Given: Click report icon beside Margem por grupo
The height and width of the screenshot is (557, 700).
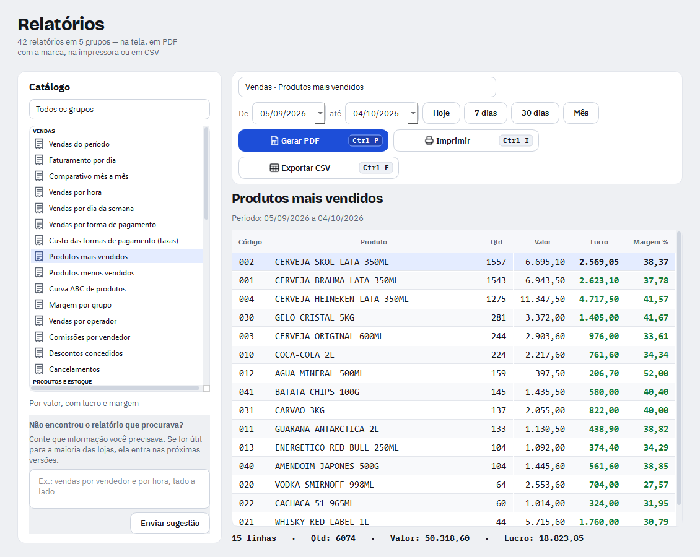Looking at the screenshot, I should click(x=39, y=305).
